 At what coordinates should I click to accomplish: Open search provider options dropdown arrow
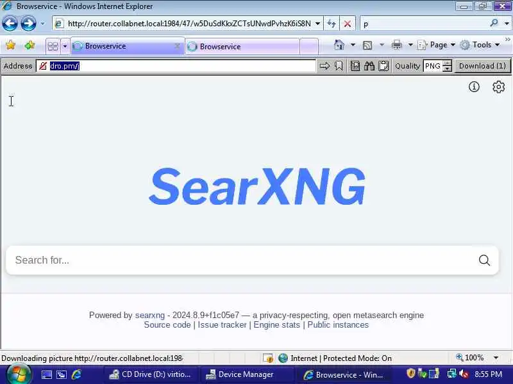(x=507, y=24)
